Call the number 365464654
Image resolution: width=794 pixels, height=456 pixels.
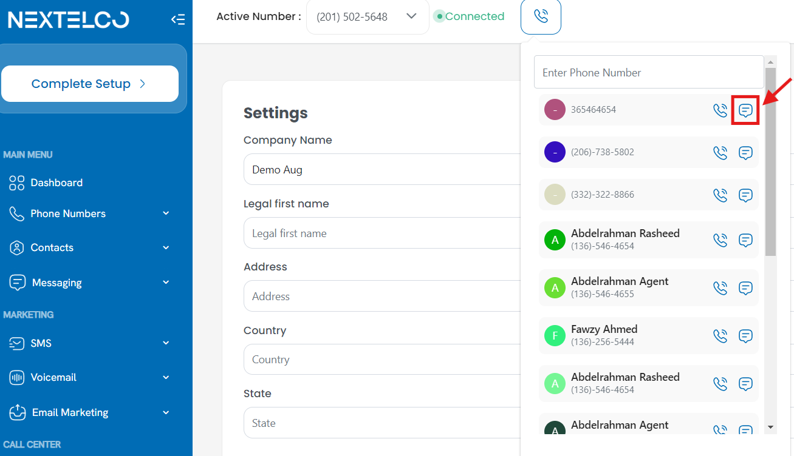tap(720, 110)
